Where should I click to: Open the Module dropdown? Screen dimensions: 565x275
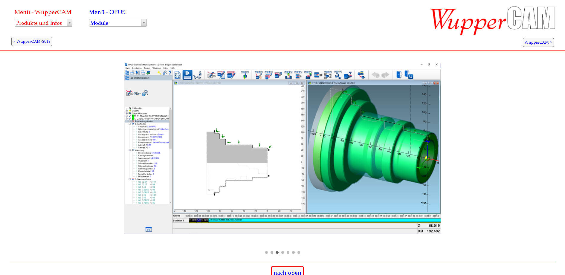[x=118, y=23]
